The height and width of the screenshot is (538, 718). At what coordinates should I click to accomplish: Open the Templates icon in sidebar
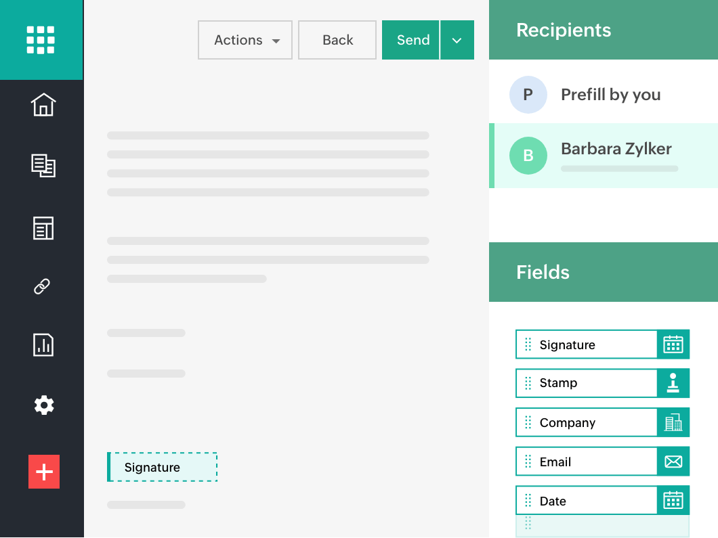[43, 228]
